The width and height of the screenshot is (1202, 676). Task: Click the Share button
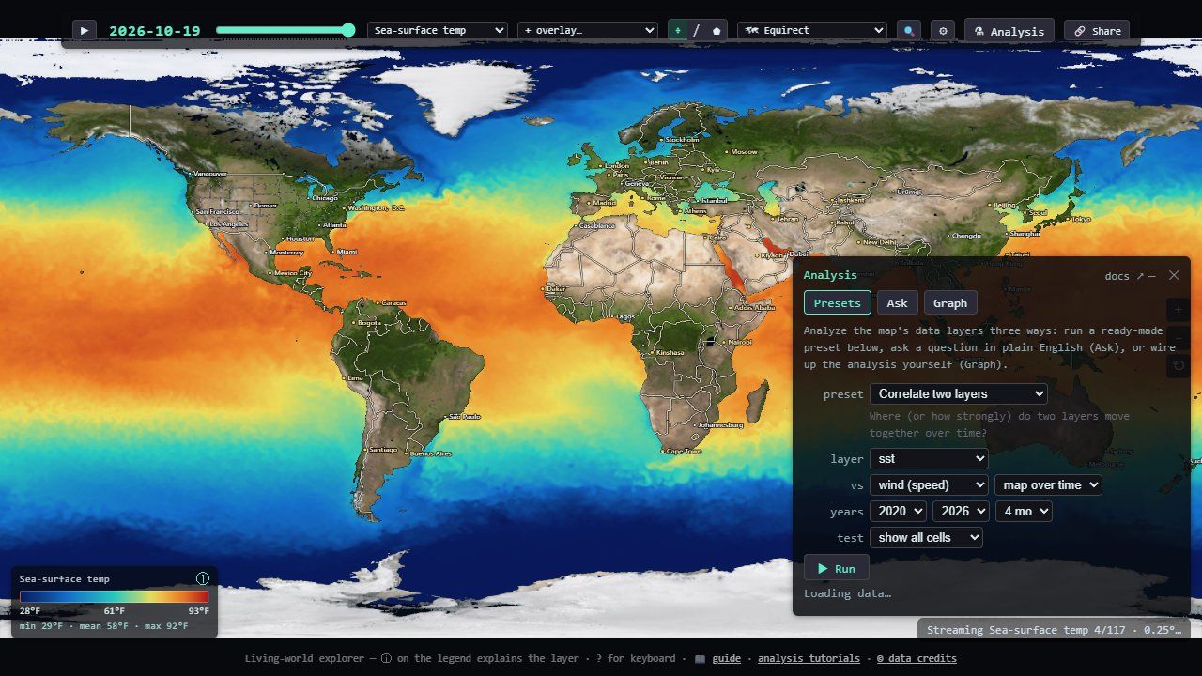tap(1097, 31)
